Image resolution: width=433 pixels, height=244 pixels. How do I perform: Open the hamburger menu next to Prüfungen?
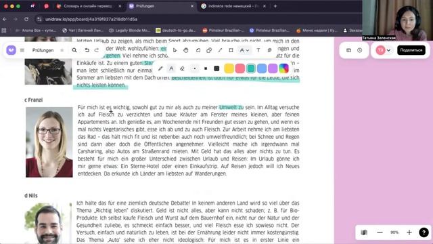[22, 50]
